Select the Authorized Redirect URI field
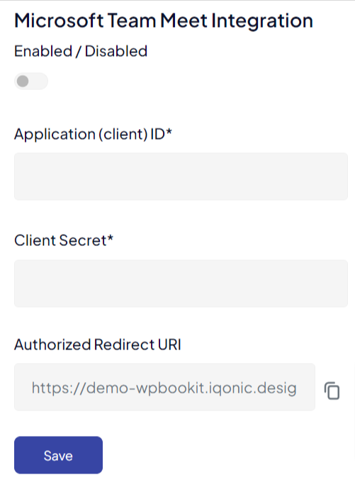Viewport: 355px width, 487px height. click(164, 387)
